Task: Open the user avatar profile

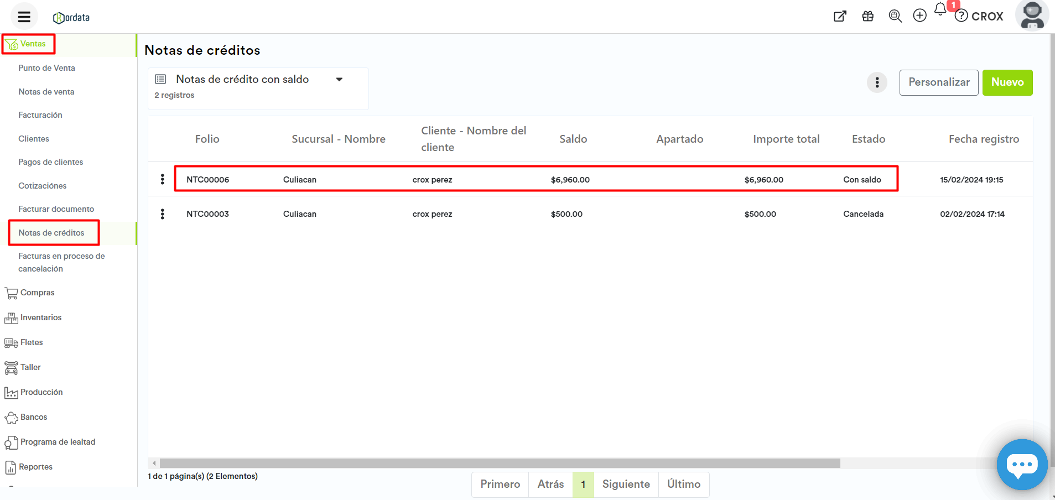Action: 1032,15
